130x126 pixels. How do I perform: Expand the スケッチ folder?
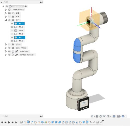point(6,44)
